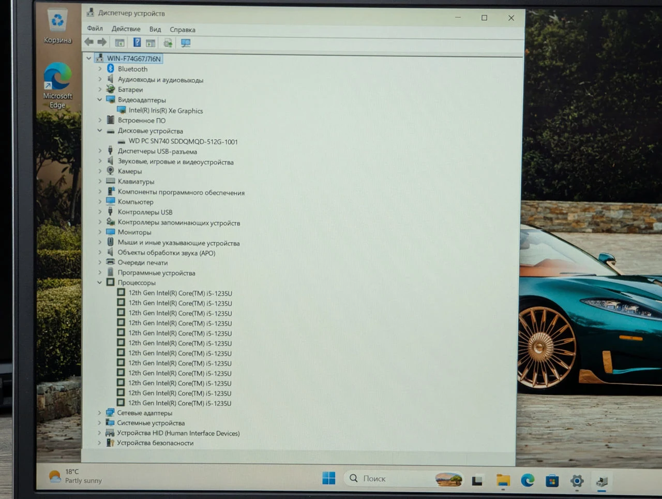Click the Forward arrow in the toolbar
The width and height of the screenshot is (662, 499).
click(x=102, y=42)
